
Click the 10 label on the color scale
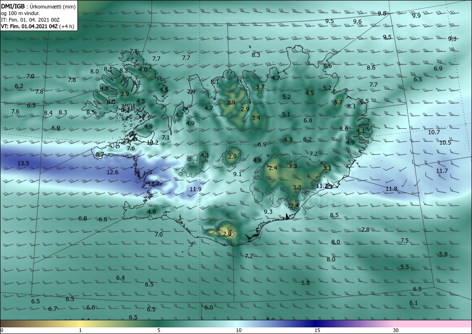[238, 331]
